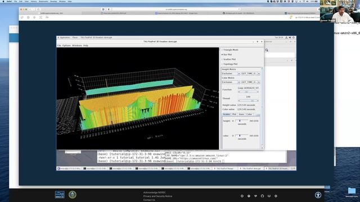Click the remote desktop network icon

pos(286,38)
